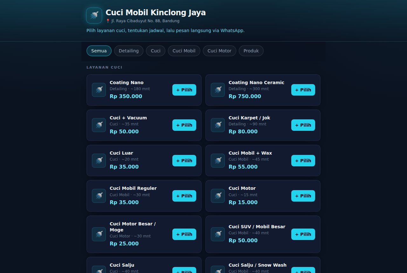
Task: Click the Cuci Motor service icon
Action: 218,196
